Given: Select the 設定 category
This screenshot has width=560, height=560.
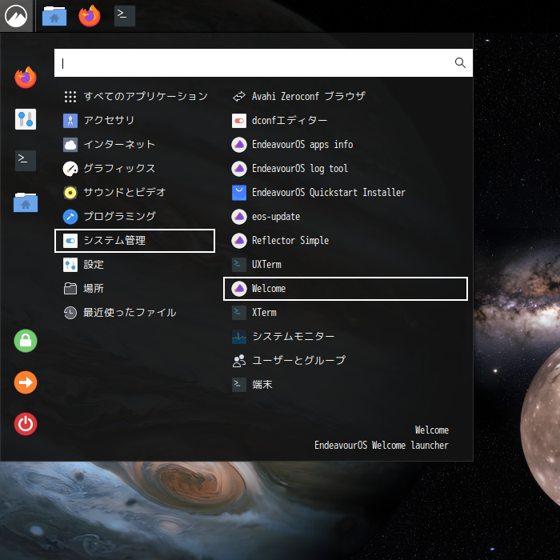Looking at the screenshot, I should coord(134,265).
